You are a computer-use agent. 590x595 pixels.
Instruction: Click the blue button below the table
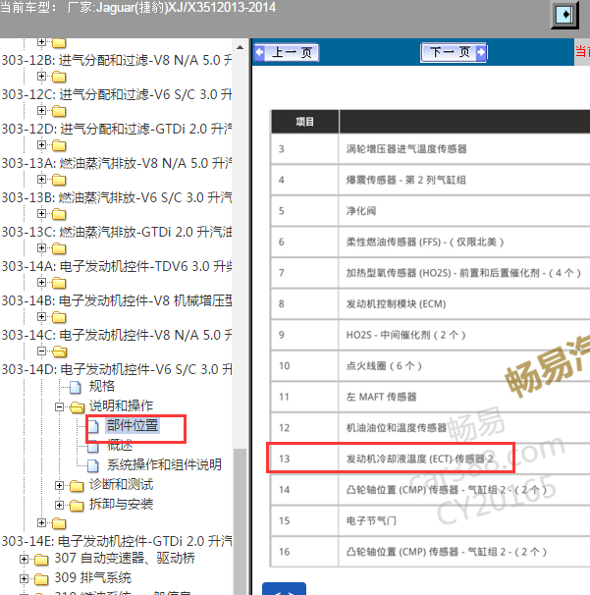pos(284,589)
